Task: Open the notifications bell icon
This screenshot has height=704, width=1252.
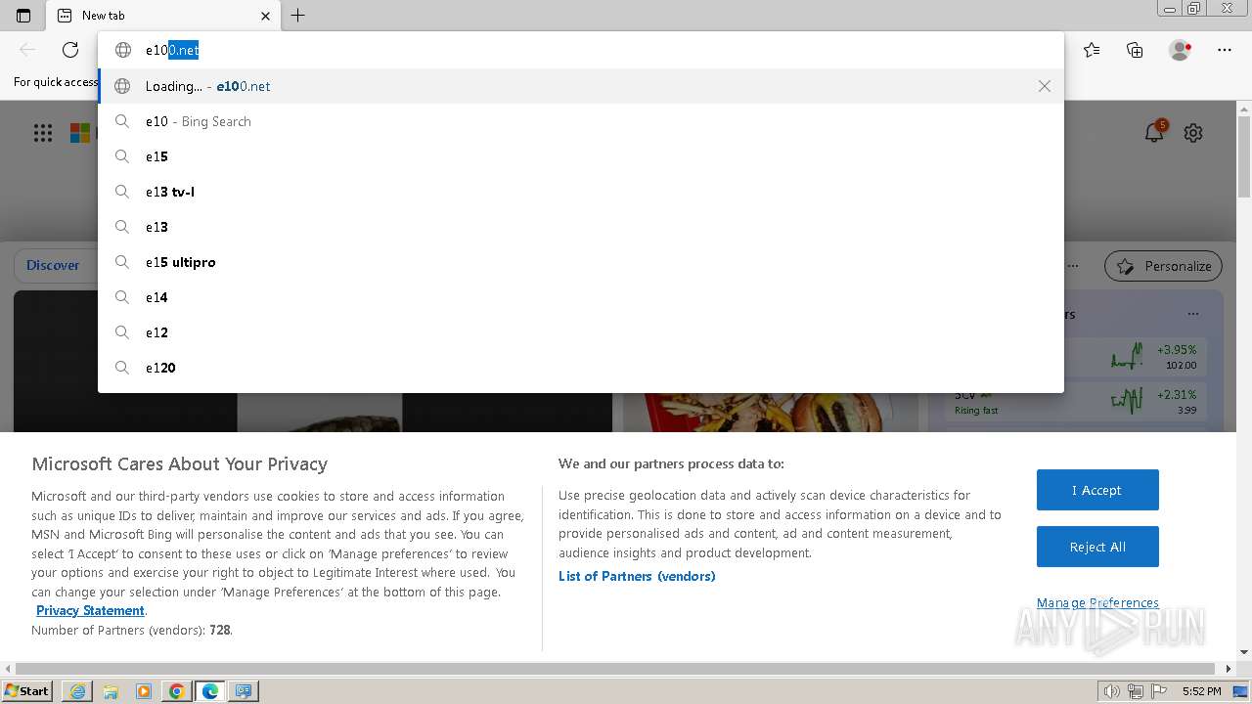Action: click(1154, 132)
